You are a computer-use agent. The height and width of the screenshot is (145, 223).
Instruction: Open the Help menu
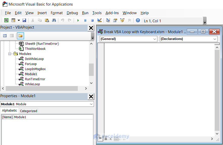145,13
